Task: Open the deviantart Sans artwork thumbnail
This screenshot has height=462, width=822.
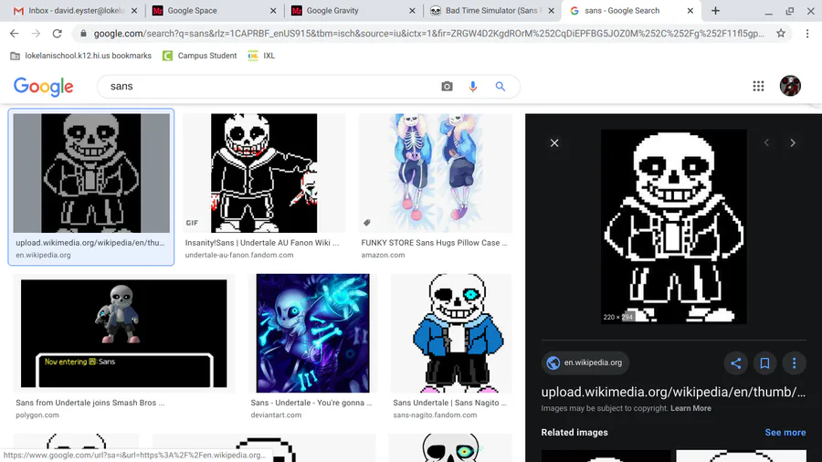Action: point(313,333)
